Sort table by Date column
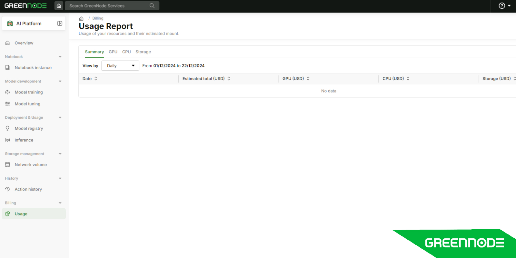The width and height of the screenshot is (516, 258). [96, 79]
